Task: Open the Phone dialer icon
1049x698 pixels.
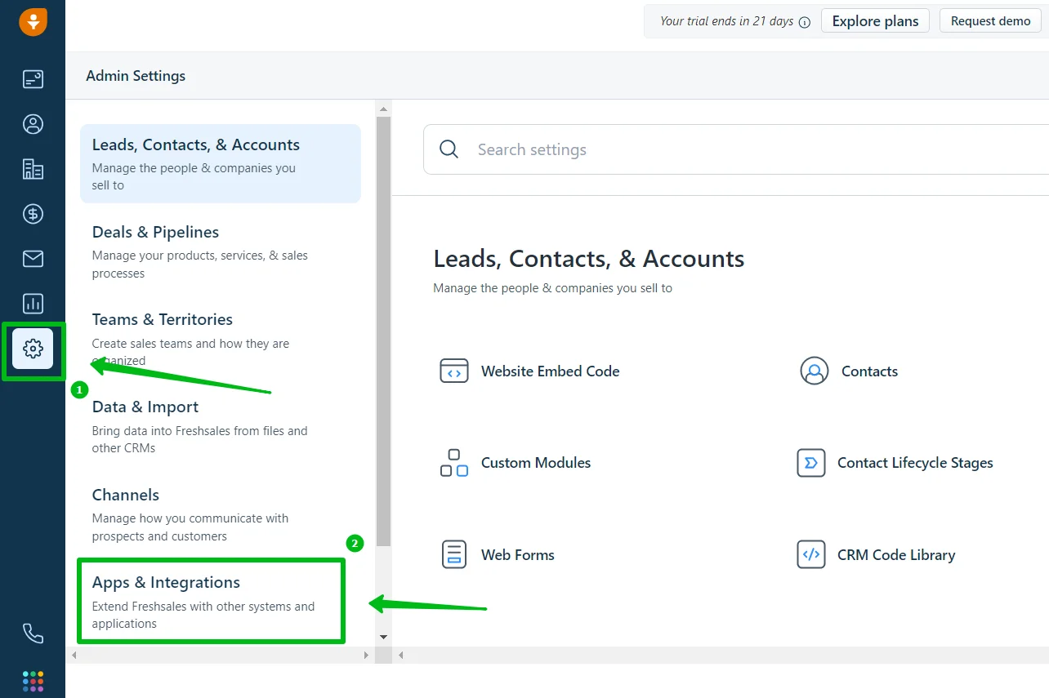Action: pyautogui.click(x=33, y=634)
